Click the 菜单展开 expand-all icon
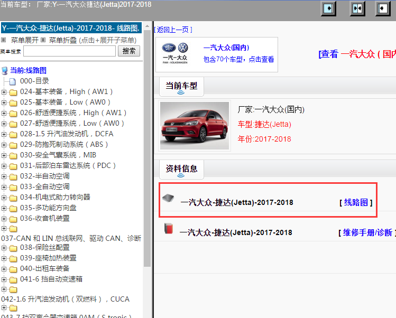The width and height of the screenshot is (396, 318). coord(3,40)
